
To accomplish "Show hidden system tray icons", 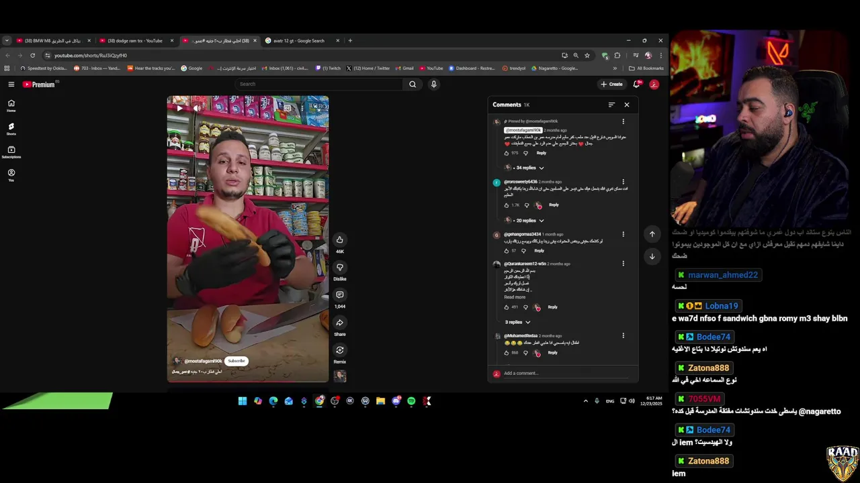I will [585, 401].
